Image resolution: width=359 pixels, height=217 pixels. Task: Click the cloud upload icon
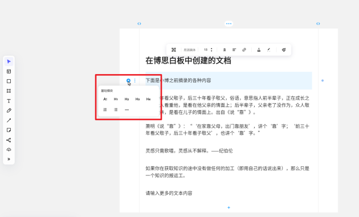[x=9, y=150]
